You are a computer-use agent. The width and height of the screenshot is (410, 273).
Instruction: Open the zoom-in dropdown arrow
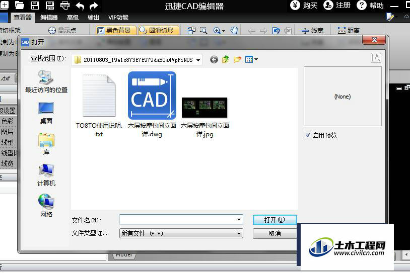224,31
